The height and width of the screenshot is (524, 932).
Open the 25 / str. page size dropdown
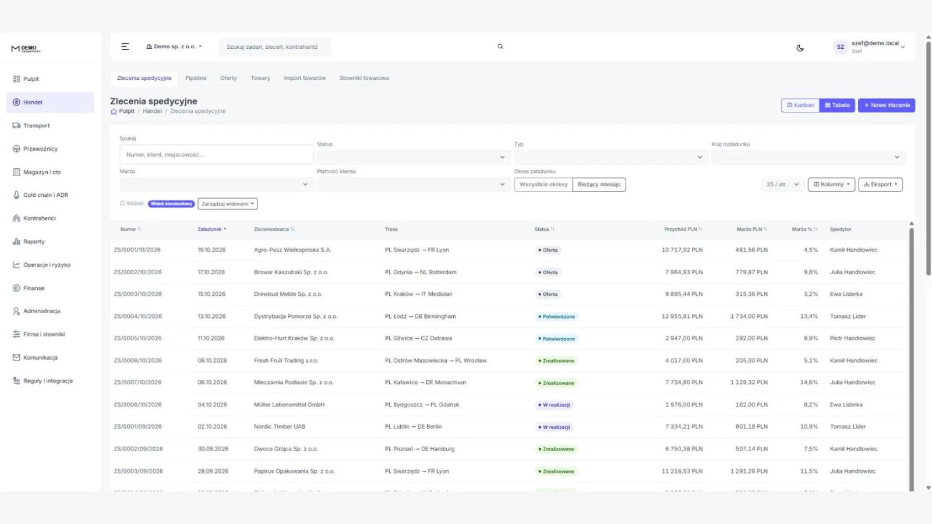coord(783,185)
